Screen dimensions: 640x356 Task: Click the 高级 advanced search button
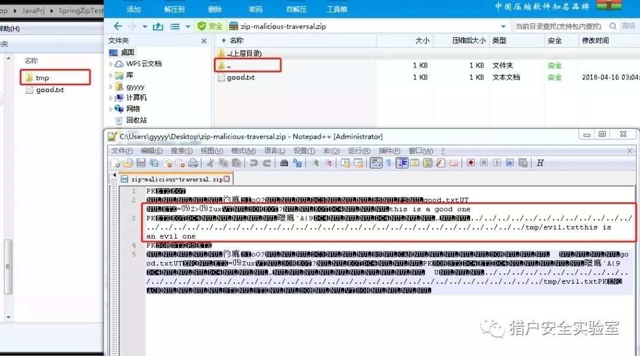coord(628,26)
